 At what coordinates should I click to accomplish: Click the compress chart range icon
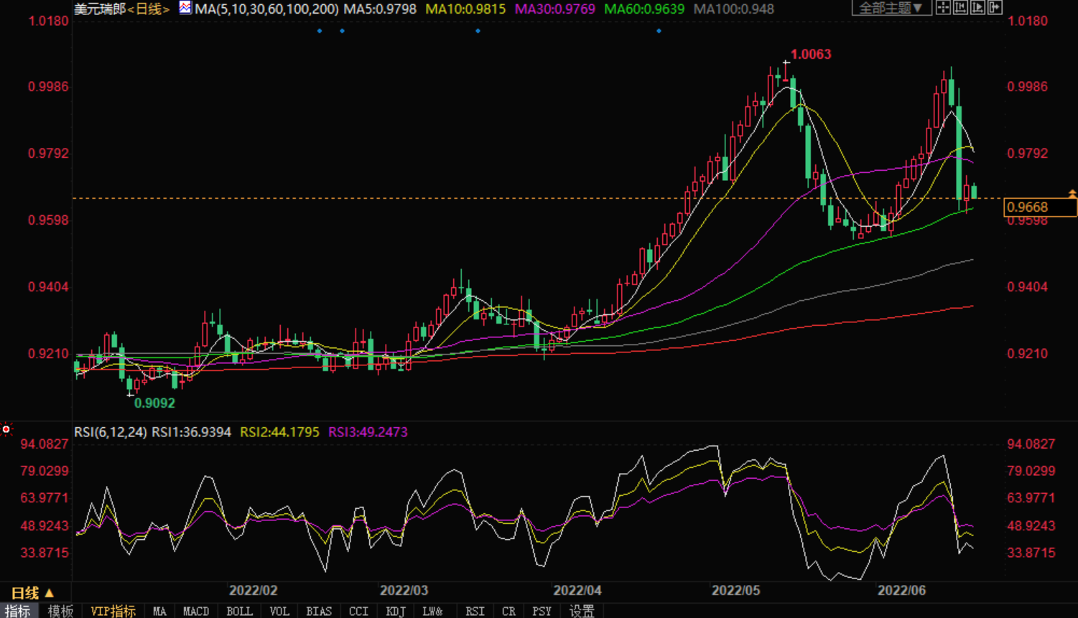(960, 8)
